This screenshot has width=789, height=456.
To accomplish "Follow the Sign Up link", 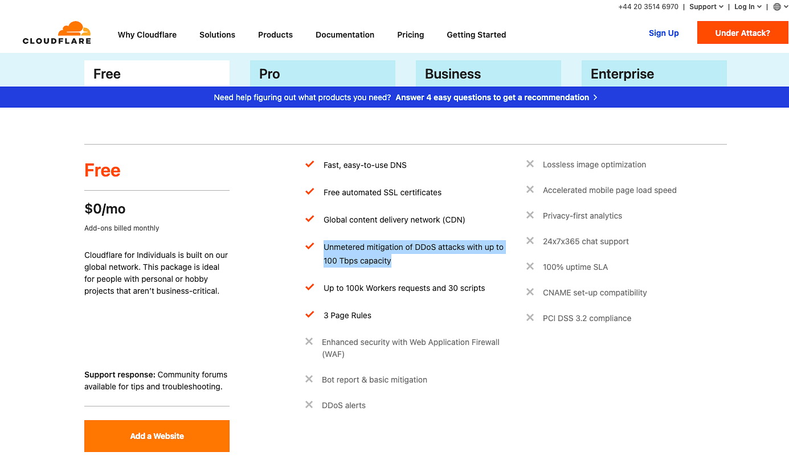I will tap(664, 33).
